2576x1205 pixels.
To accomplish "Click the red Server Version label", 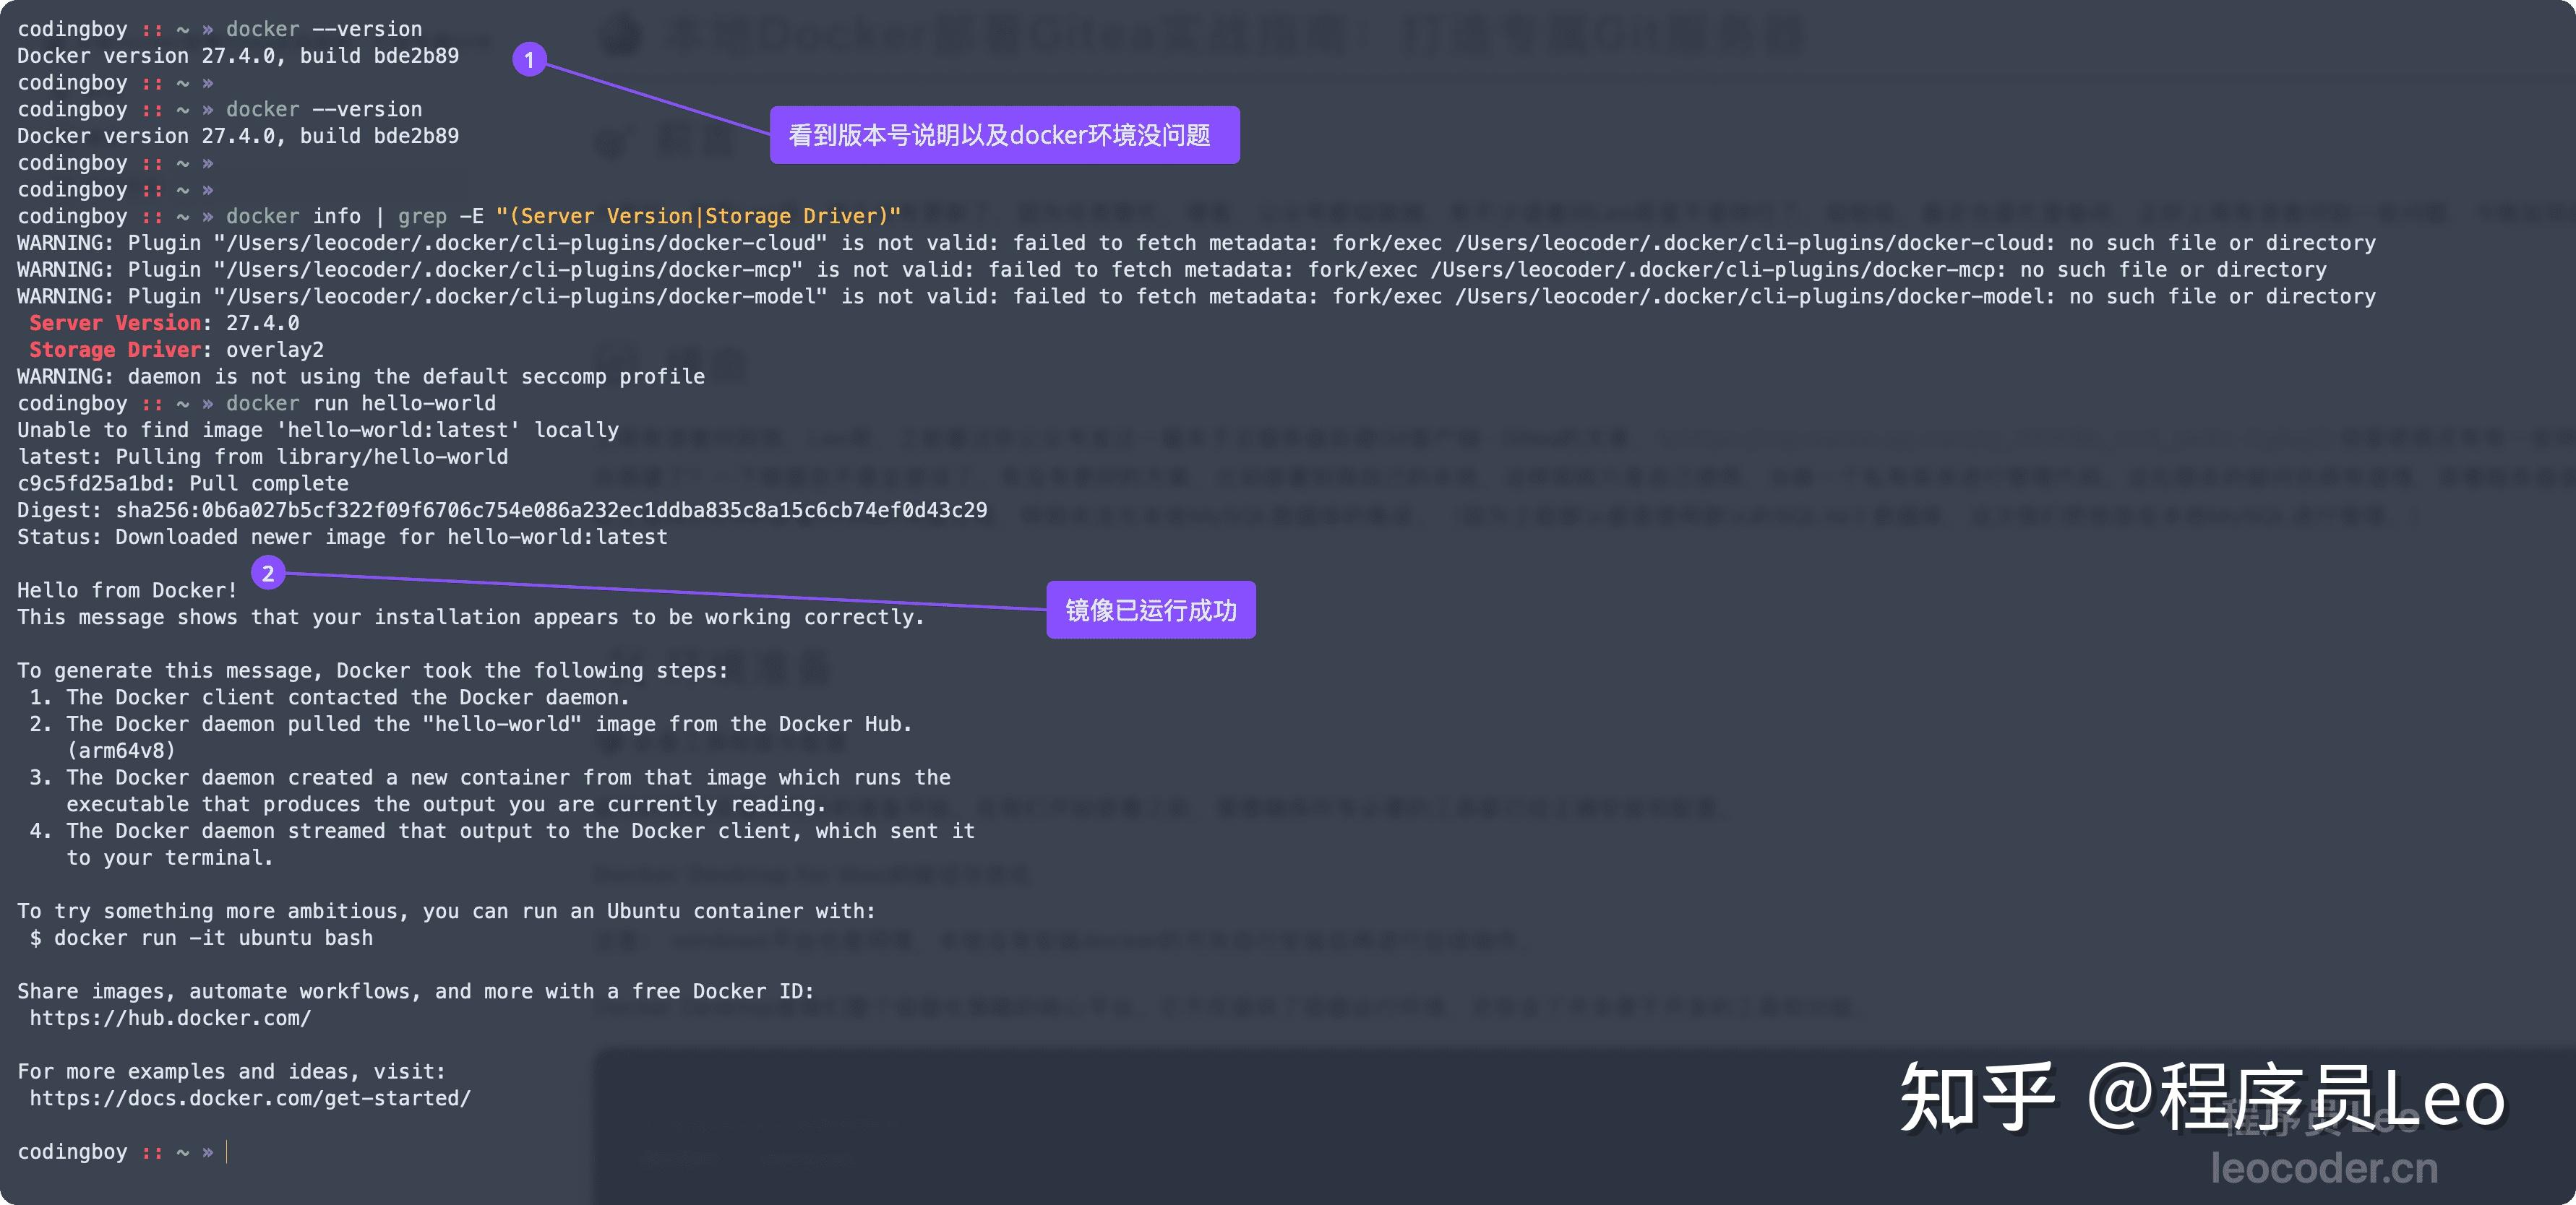I will pos(114,321).
